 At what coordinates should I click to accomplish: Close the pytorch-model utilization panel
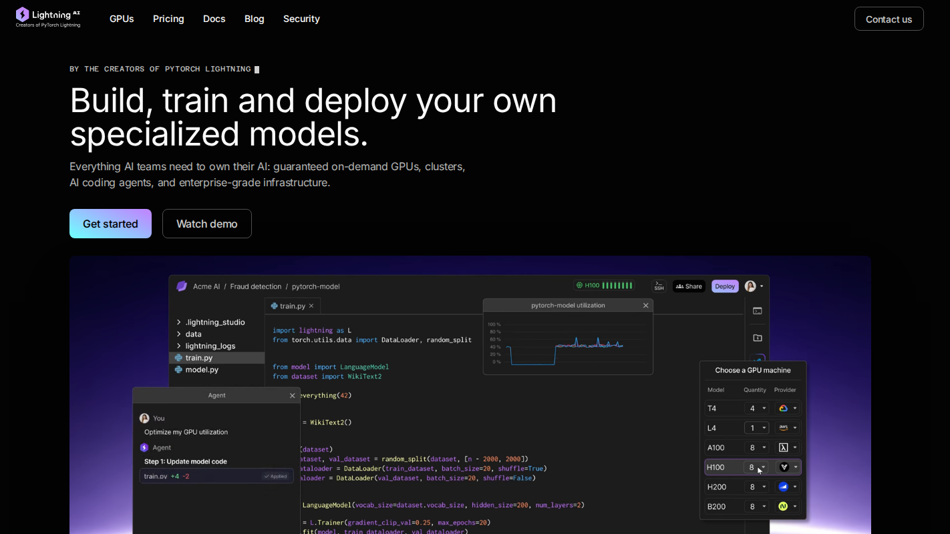(x=645, y=306)
